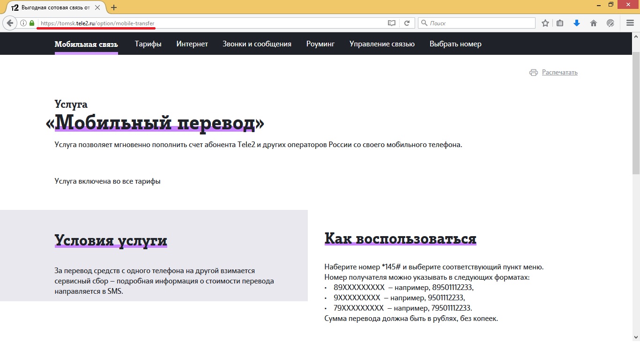Screen dimensions: 640x342
Task: Reload the current page
Action: [x=407, y=22]
